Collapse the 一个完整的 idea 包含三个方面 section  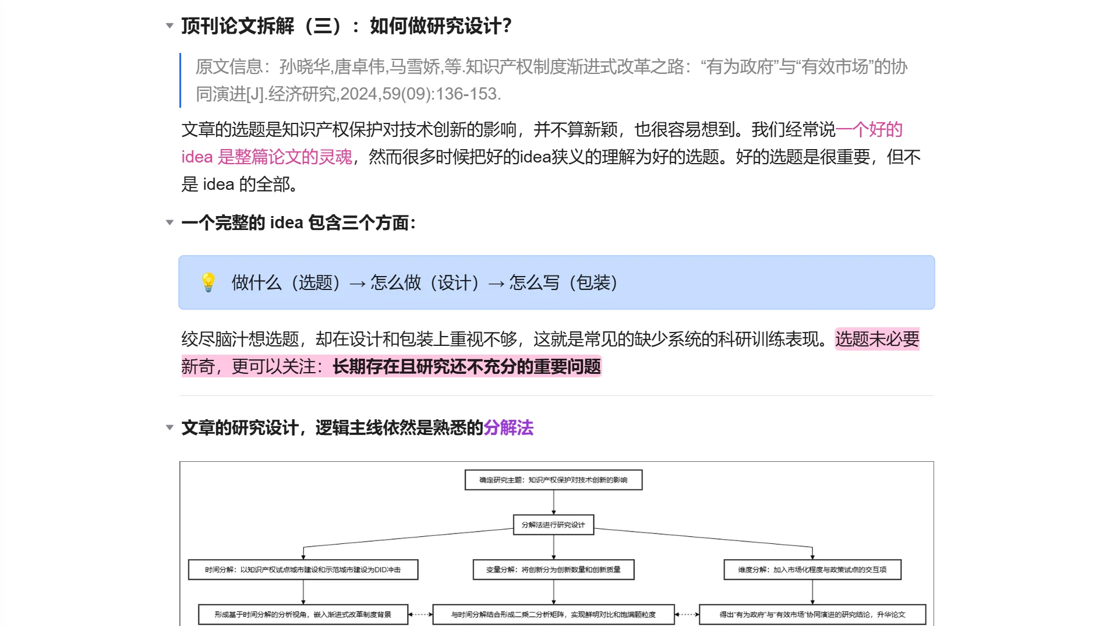pos(169,222)
